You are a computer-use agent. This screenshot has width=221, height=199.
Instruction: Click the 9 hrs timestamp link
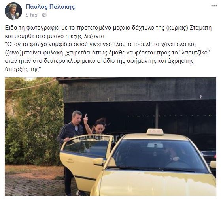tap(32, 15)
